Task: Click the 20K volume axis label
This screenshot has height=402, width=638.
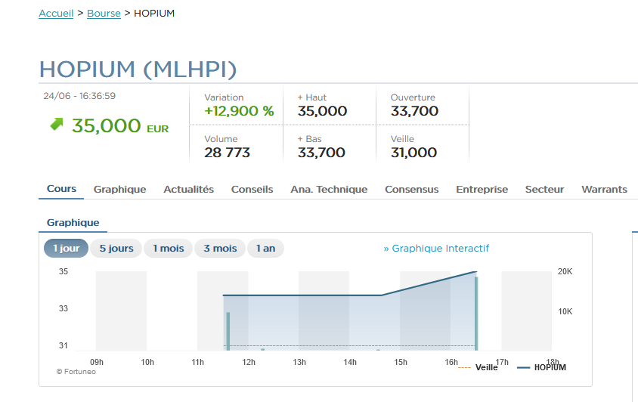Action: [565, 271]
